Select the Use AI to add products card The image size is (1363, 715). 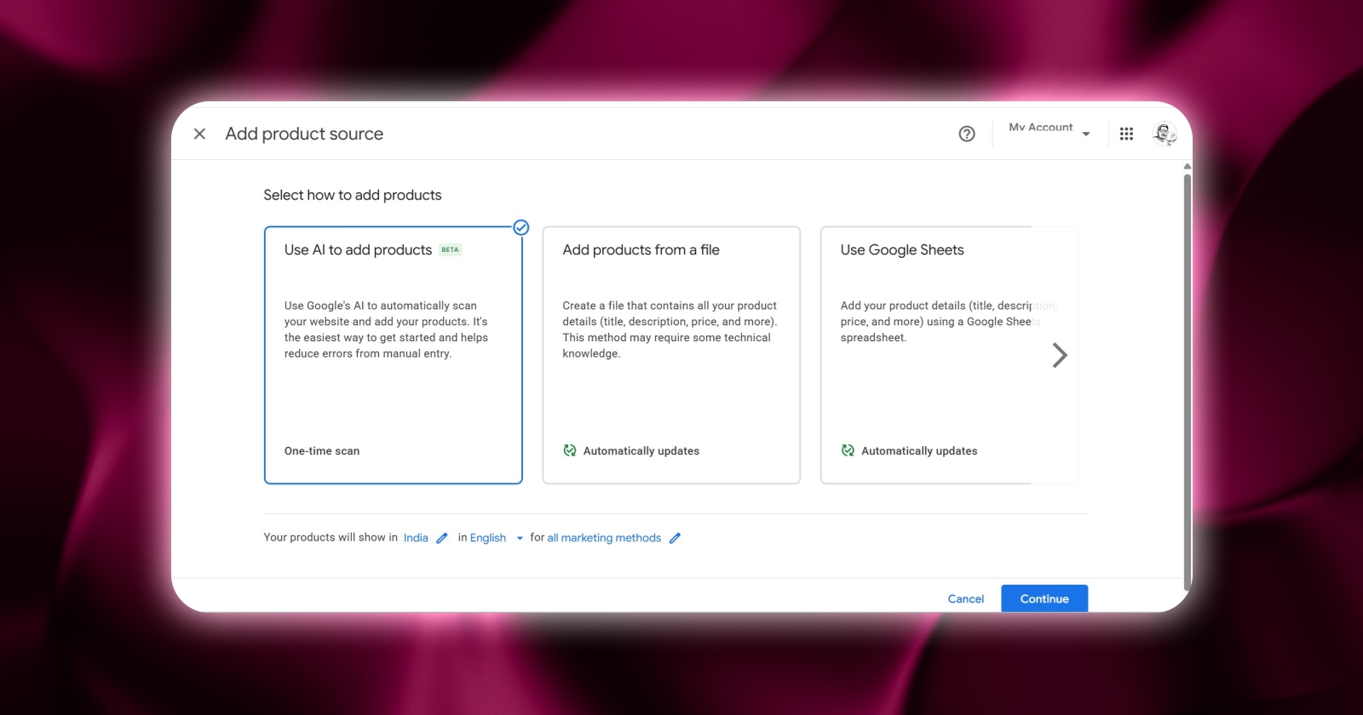tap(393, 355)
